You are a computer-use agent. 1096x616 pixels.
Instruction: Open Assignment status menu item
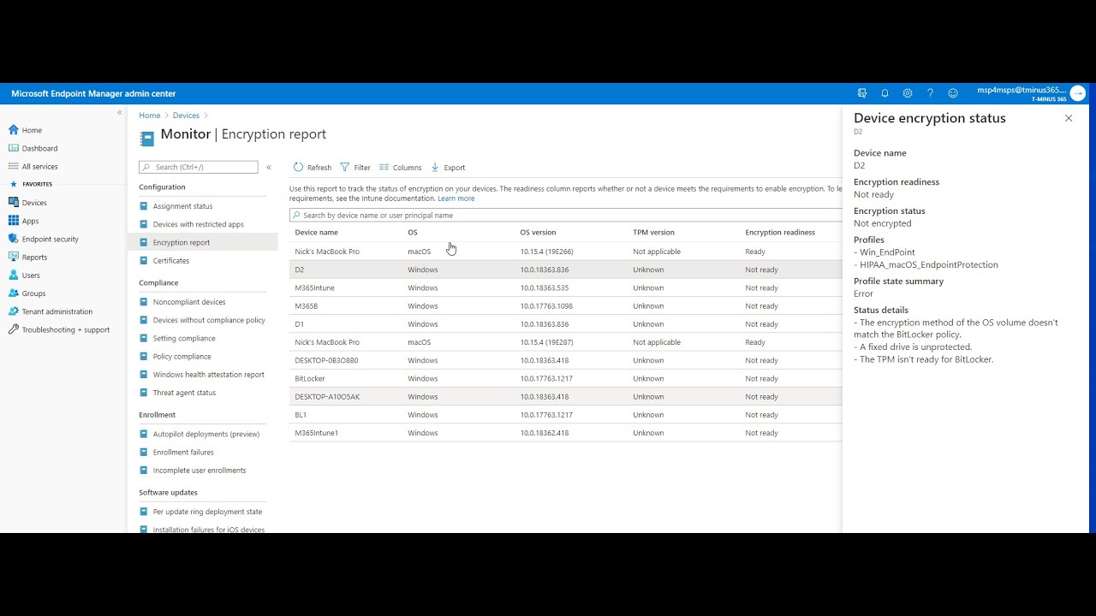tap(182, 206)
